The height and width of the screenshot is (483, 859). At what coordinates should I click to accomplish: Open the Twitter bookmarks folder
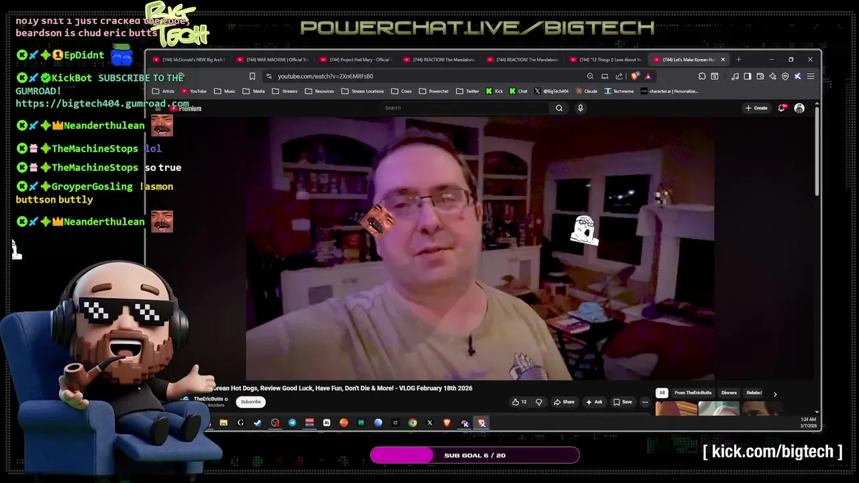[x=468, y=91]
